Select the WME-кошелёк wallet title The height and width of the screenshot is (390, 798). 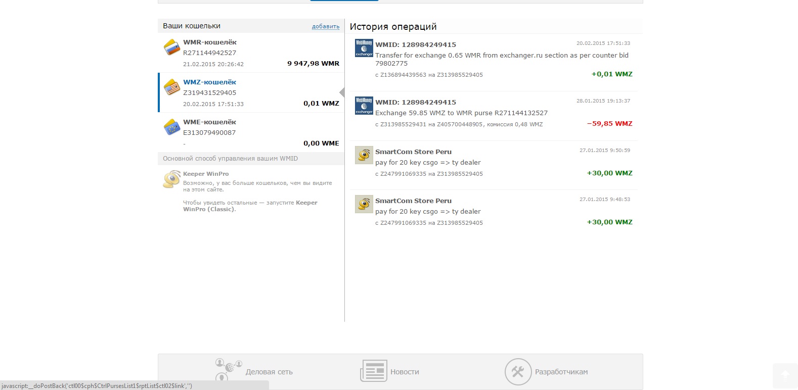[x=210, y=122]
